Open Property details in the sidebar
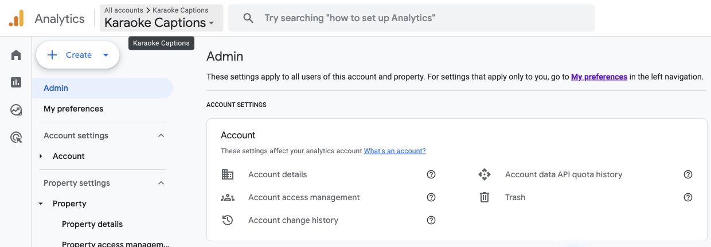The image size is (711, 247). pyautogui.click(x=92, y=224)
